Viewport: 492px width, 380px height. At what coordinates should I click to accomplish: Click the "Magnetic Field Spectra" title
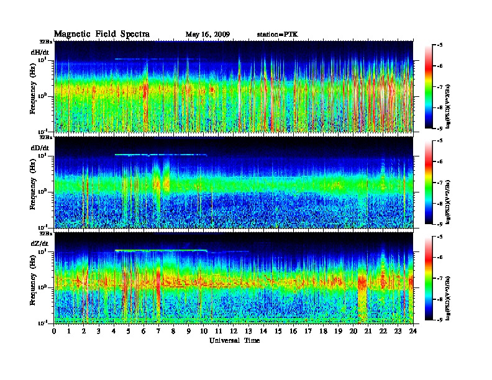tap(102, 34)
